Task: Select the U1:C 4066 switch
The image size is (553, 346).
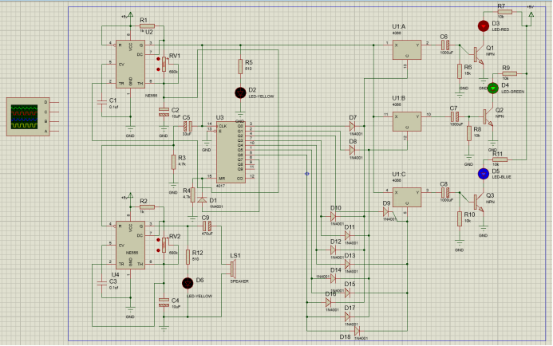Action: coord(406,195)
